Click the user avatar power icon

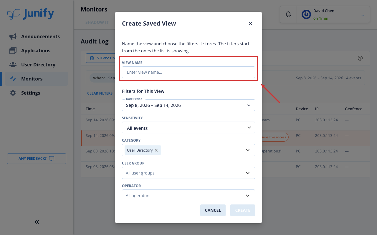pyautogui.click(x=306, y=14)
